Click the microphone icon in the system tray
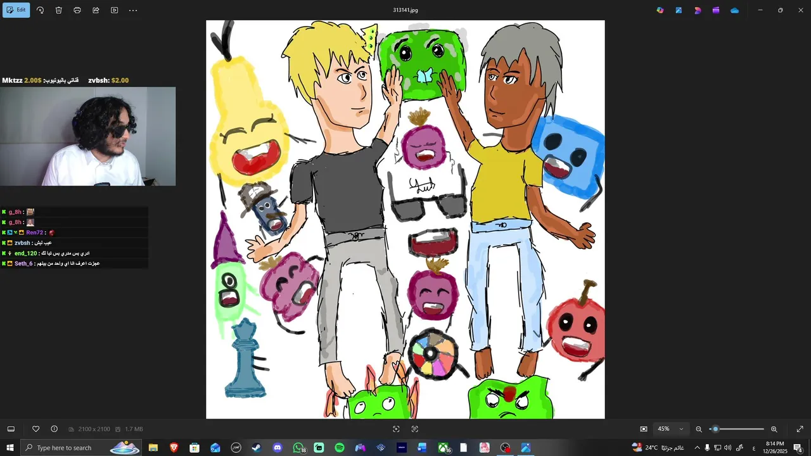This screenshot has height=456, width=811. click(707, 448)
